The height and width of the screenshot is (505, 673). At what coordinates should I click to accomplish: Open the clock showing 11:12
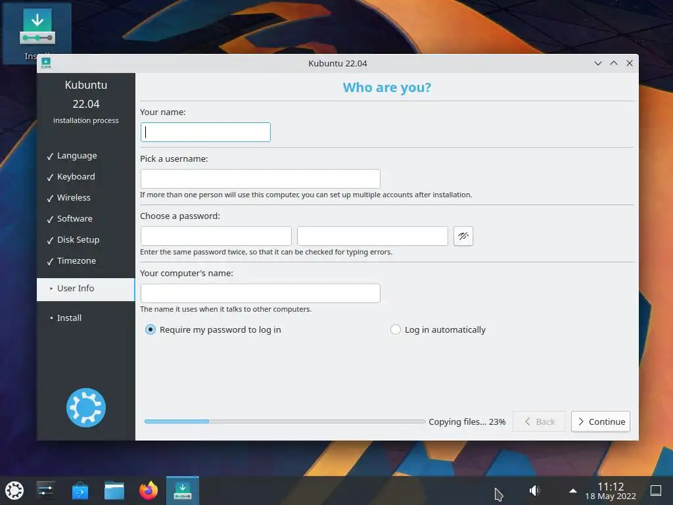[611, 491]
